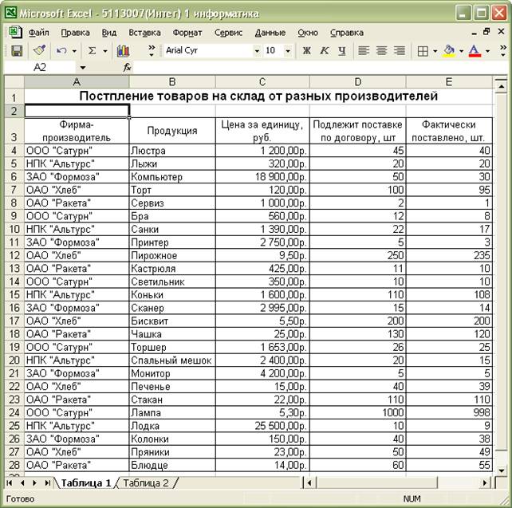The height and width of the screenshot is (508, 512).
Task: Open the Формат menu
Action: click(x=187, y=33)
